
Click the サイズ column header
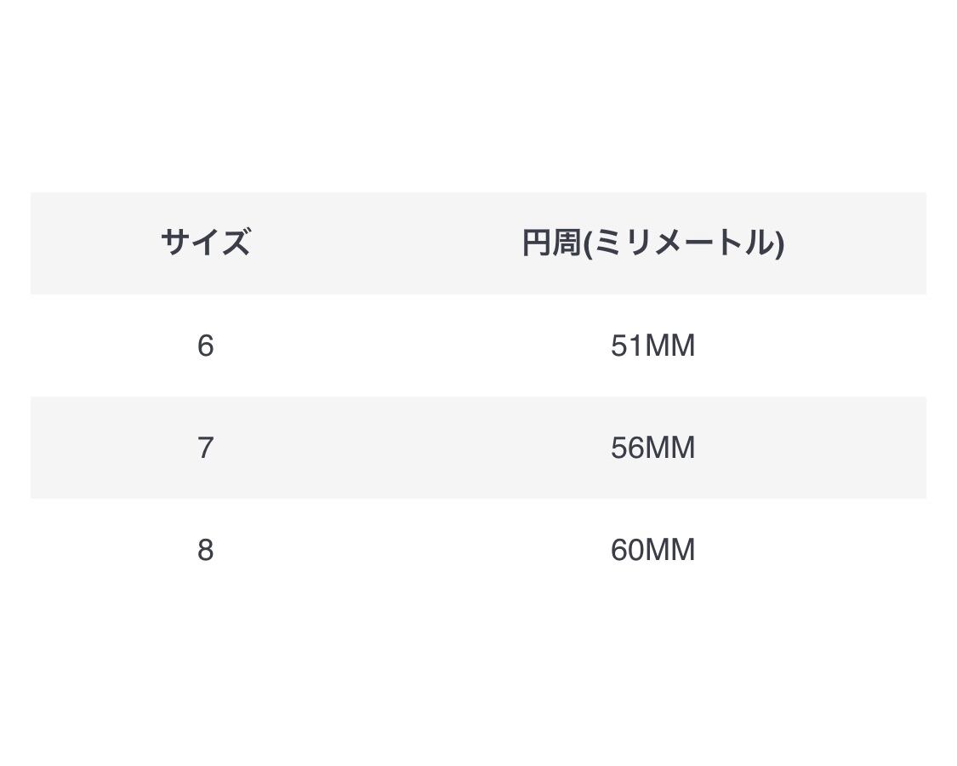coord(205,243)
